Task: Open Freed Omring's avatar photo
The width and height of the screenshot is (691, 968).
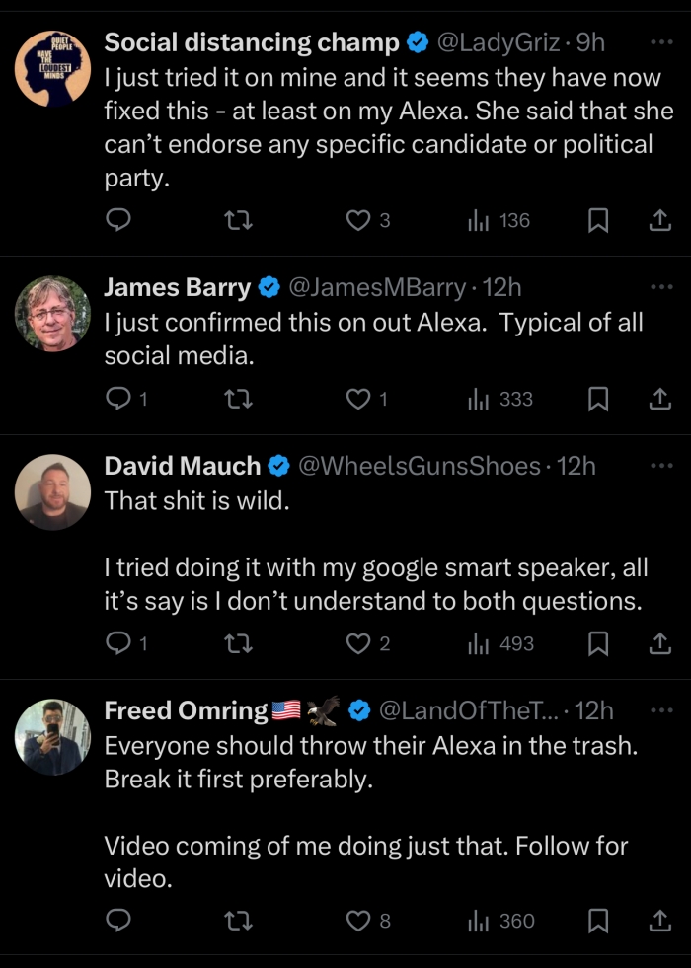Action: [52, 736]
